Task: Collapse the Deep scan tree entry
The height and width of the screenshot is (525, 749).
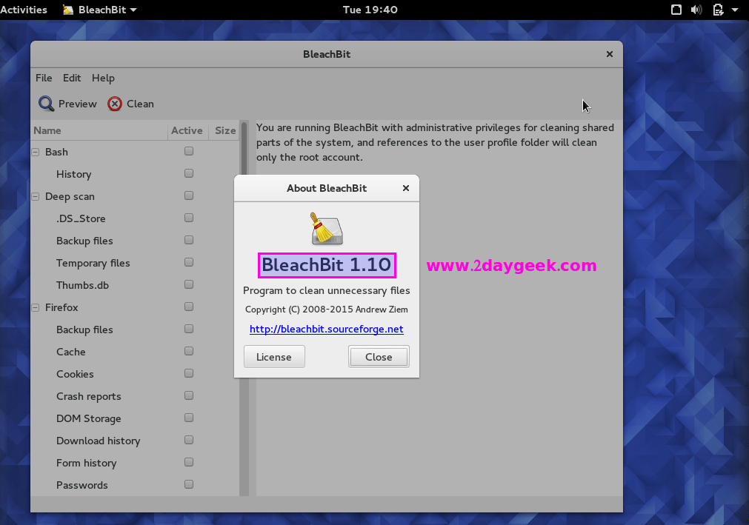Action: tap(35, 195)
